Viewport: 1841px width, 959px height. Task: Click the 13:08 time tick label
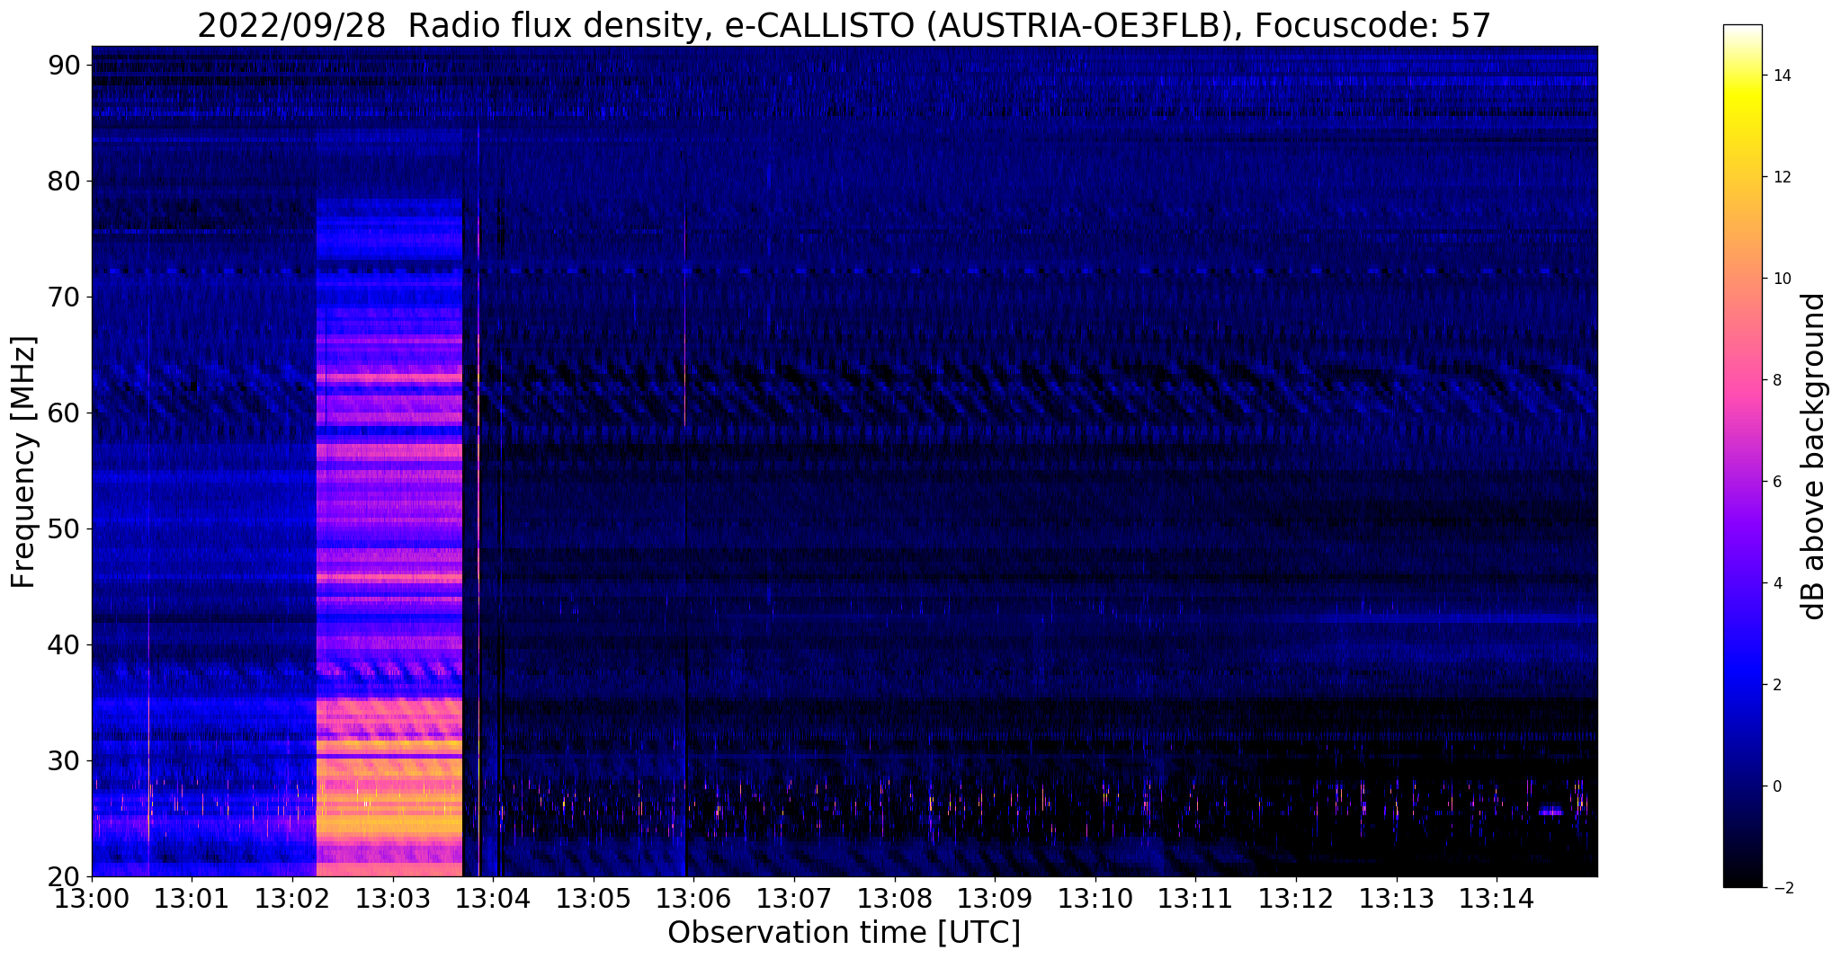click(895, 897)
